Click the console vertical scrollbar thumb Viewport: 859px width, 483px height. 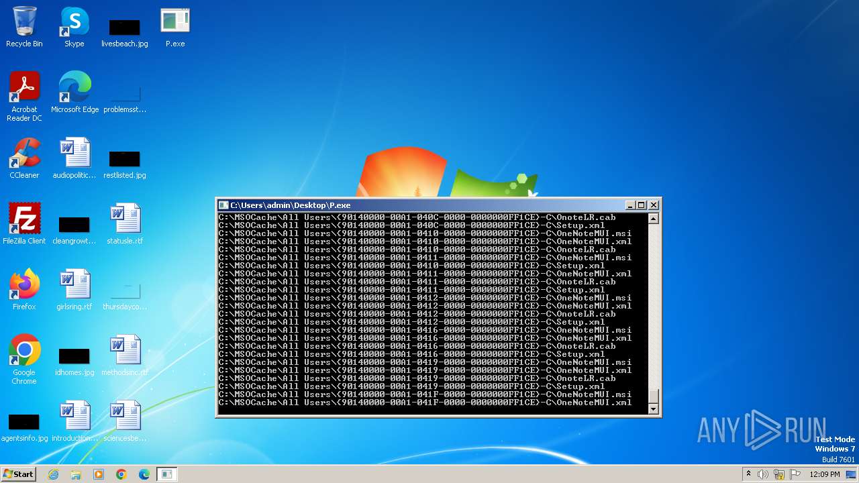tap(654, 396)
